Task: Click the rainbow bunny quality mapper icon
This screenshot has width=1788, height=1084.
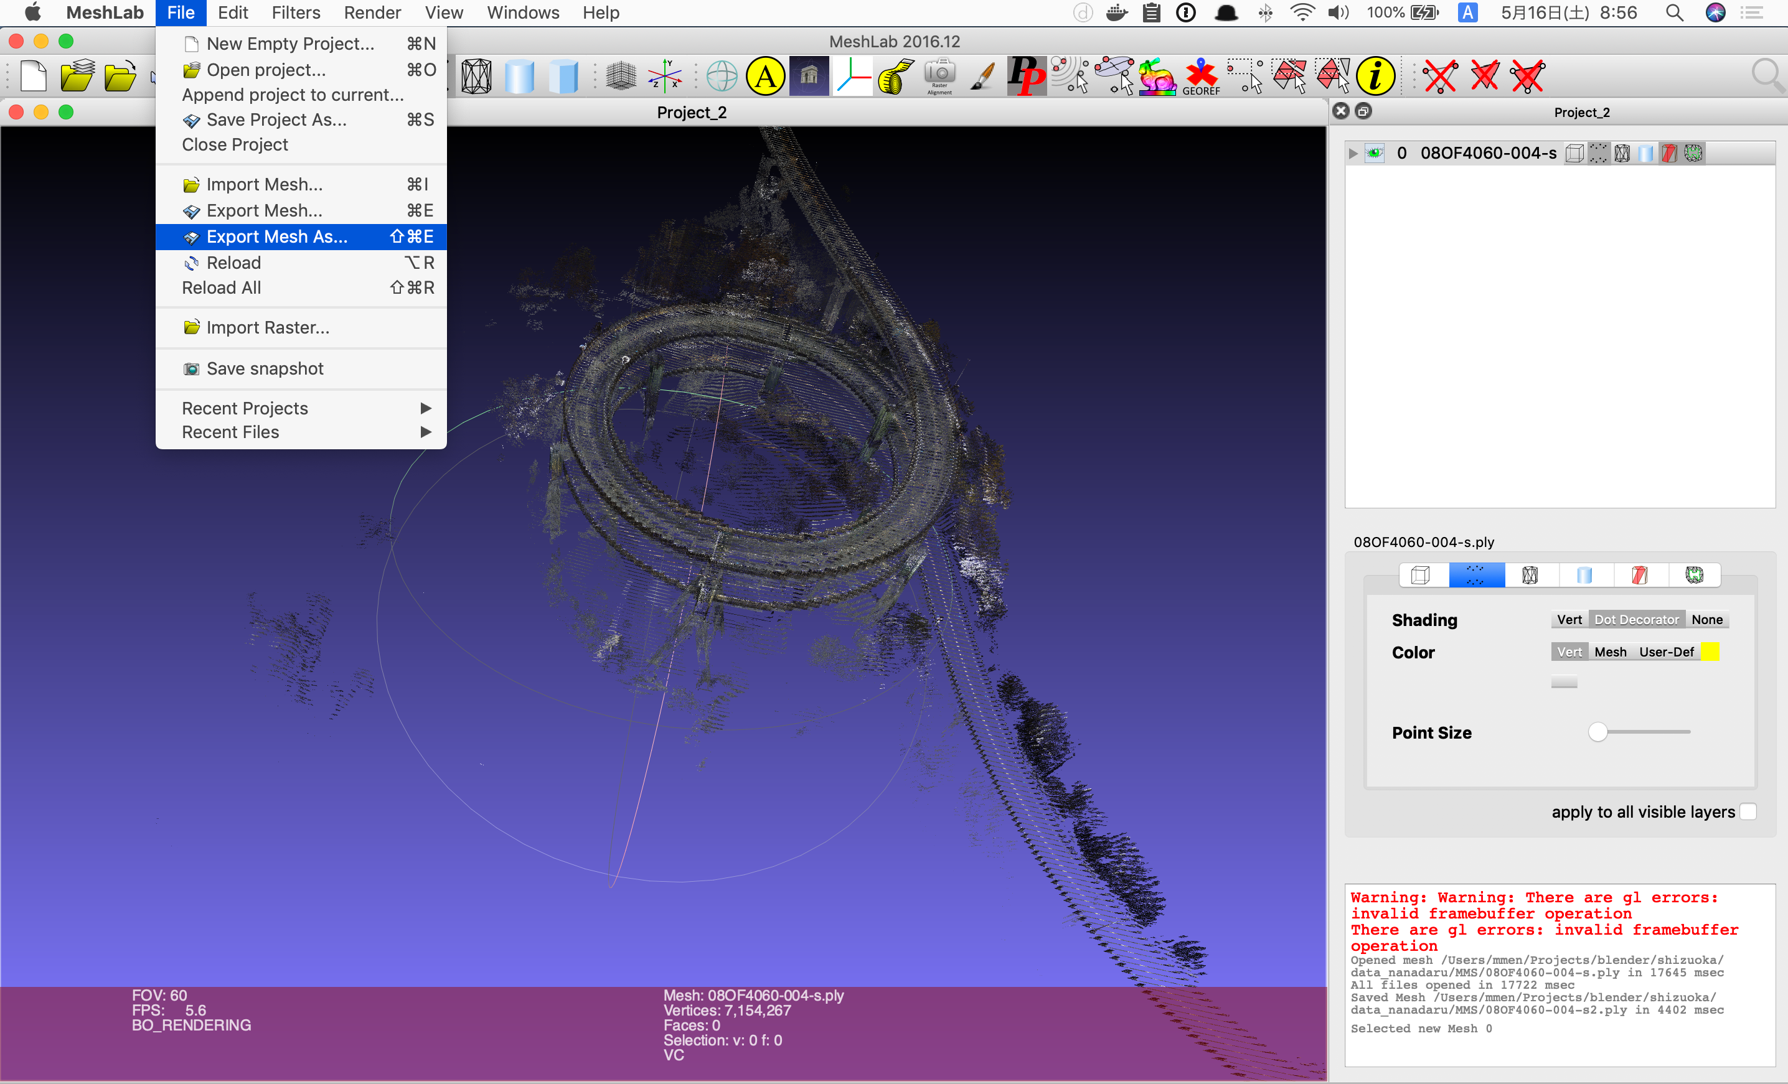Action: [1157, 76]
